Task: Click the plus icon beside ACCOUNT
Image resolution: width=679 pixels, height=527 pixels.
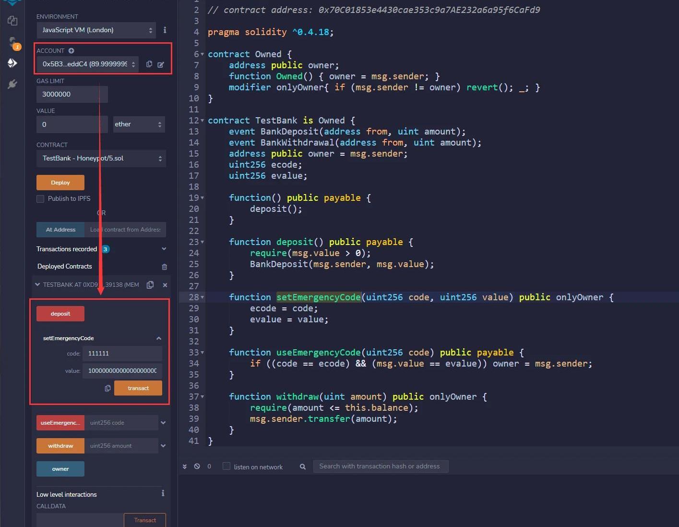Action: click(x=71, y=50)
